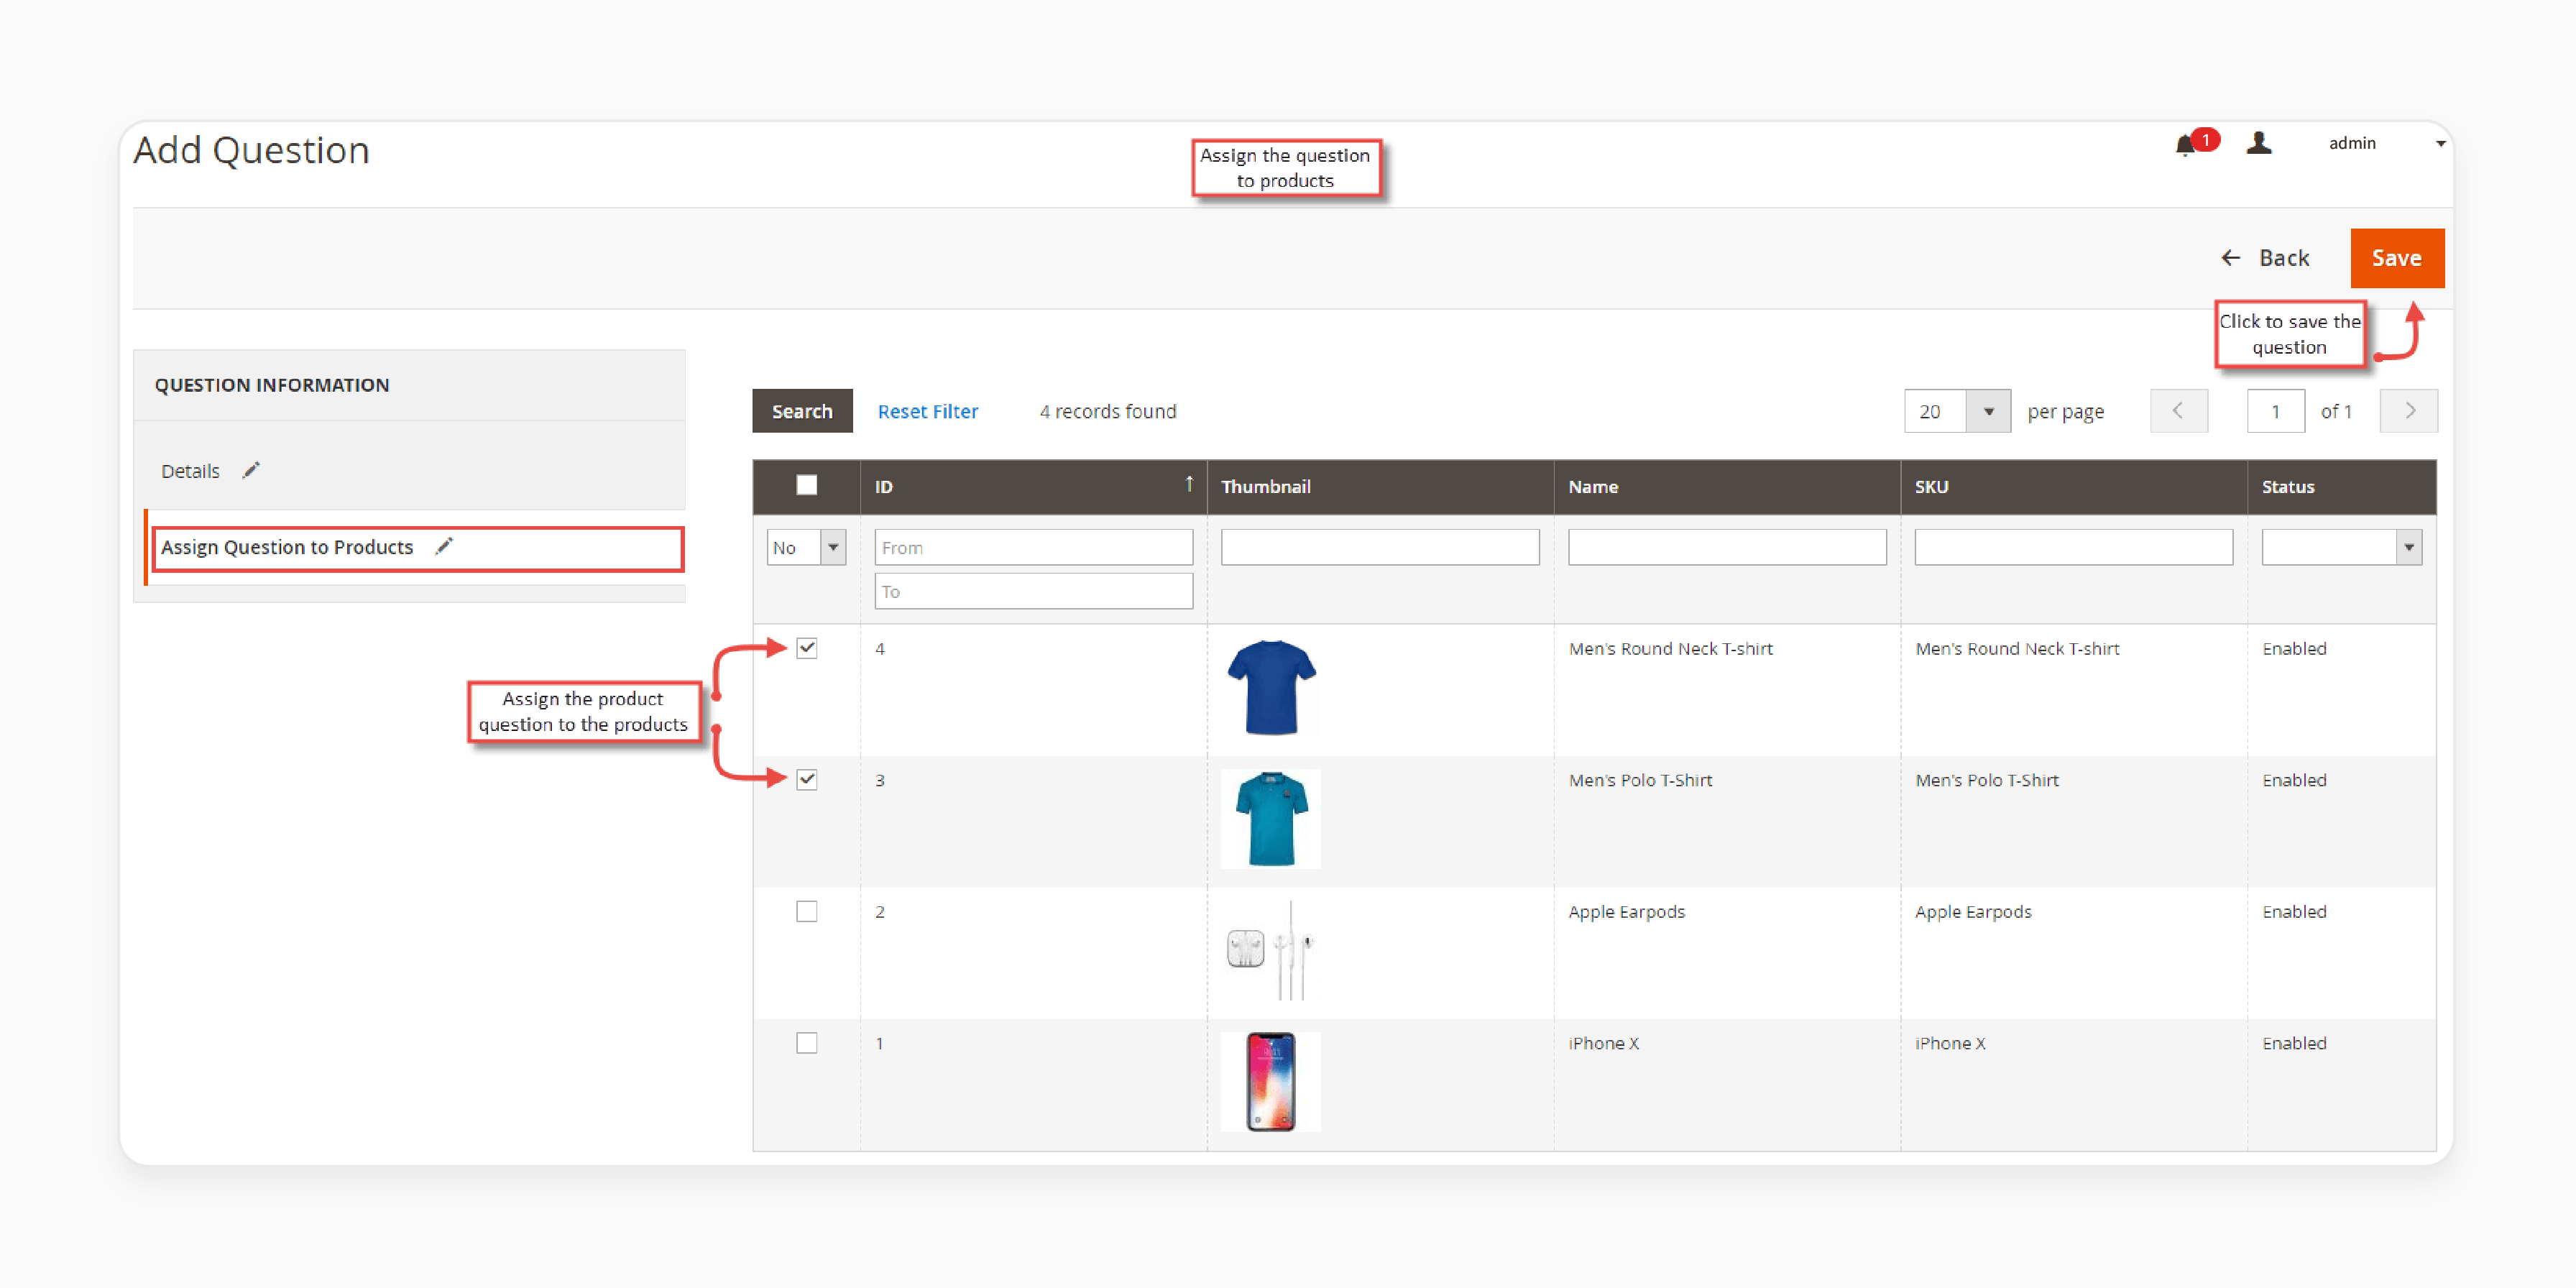2576x1288 pixels.
Task: Click the current page number field
Action: [2275, 411]
